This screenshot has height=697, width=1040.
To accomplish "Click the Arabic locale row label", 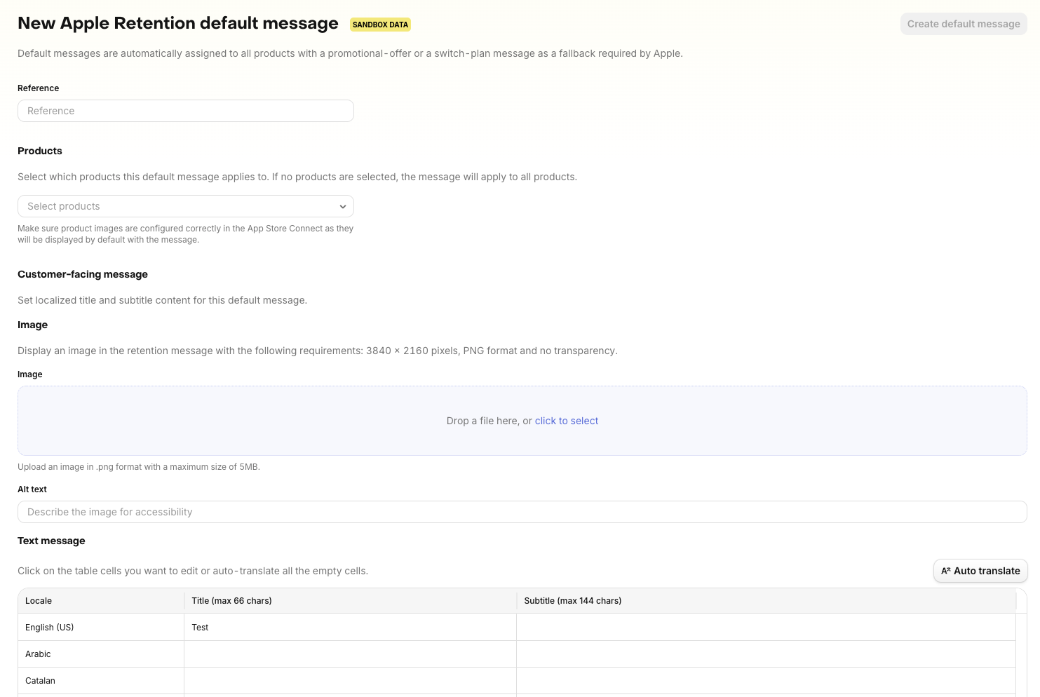I will (x=38, y=654).
